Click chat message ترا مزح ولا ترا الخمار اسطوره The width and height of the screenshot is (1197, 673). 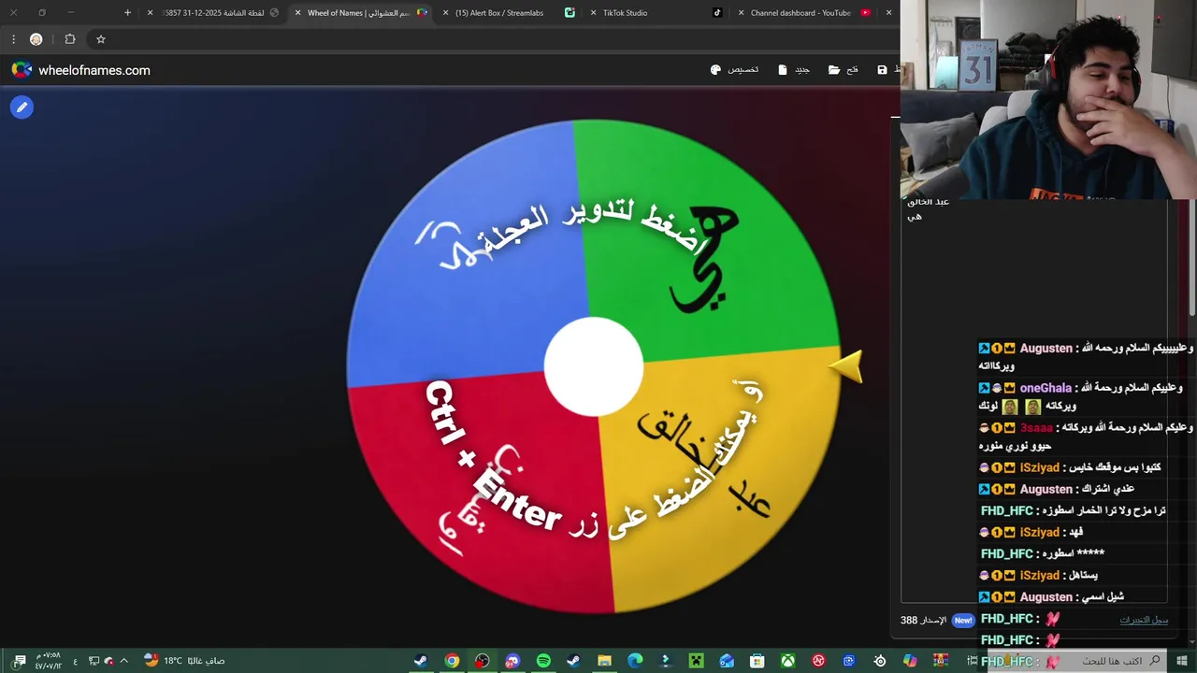point(1103,510)
